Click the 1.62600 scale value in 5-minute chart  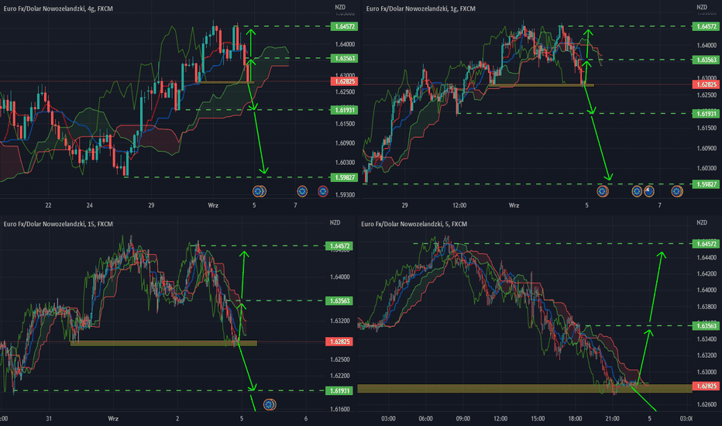[x=707, y=404]
